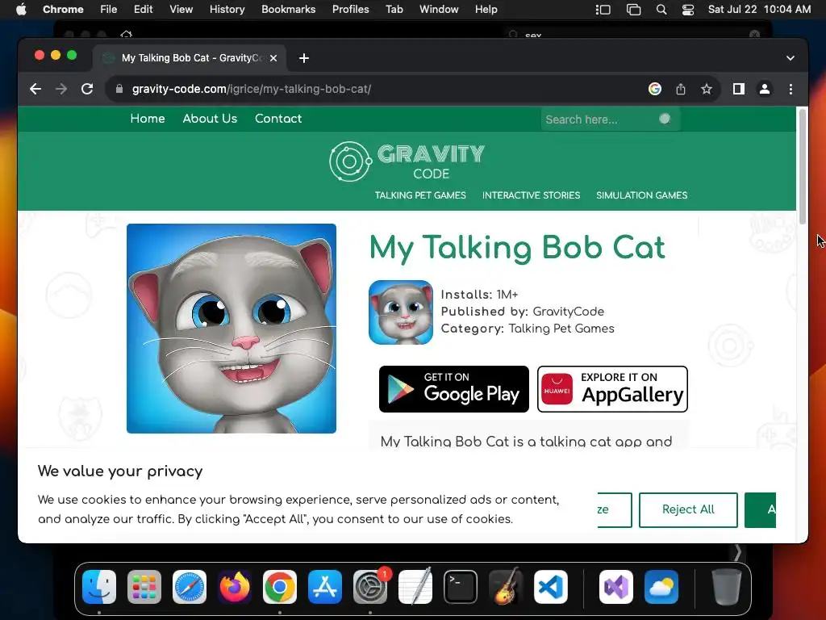Close the My Talking Bob Cat tab
This screenshot has height=620, width=826.
click(x=273, y=58)
